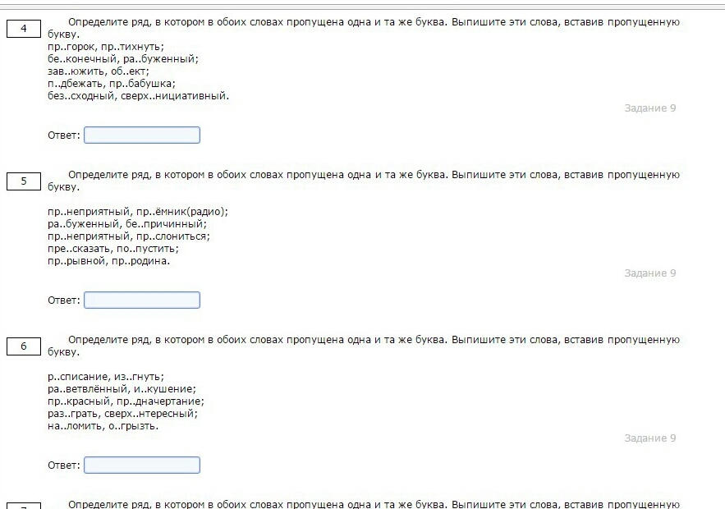
Task: Select the line 'р..списание, из..гнуть'
Action: (x=106, y=376)
